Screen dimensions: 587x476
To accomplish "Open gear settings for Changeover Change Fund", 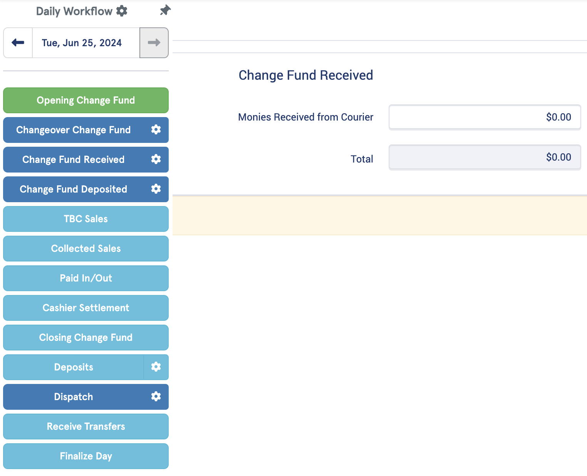I will tap(156, 130).
